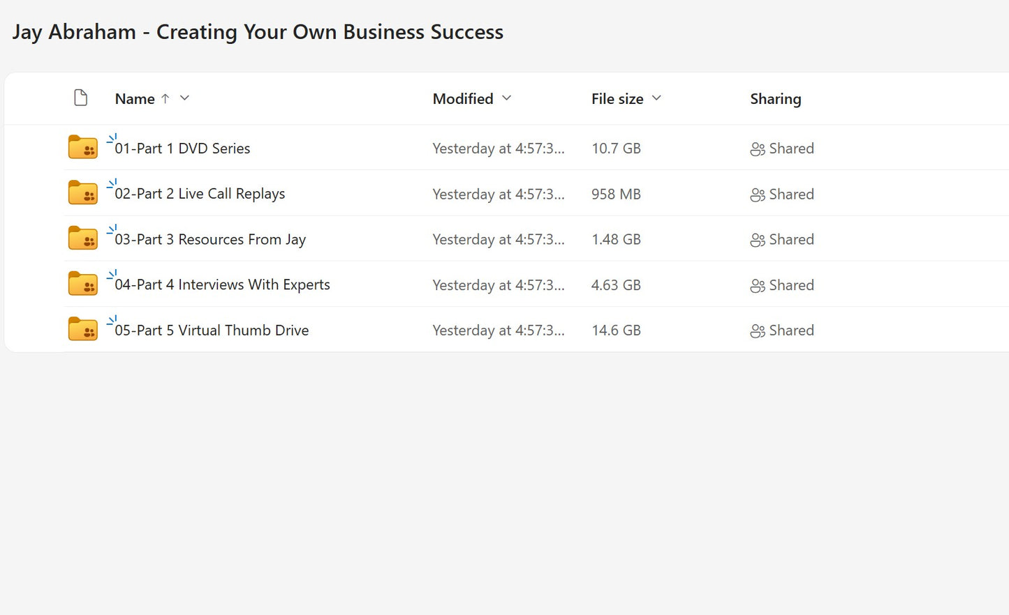1009x615 pixels.
Task: Click the folder icon for 04-Part 4 Interviews With Experts
Action: click(x=82, y=284)
